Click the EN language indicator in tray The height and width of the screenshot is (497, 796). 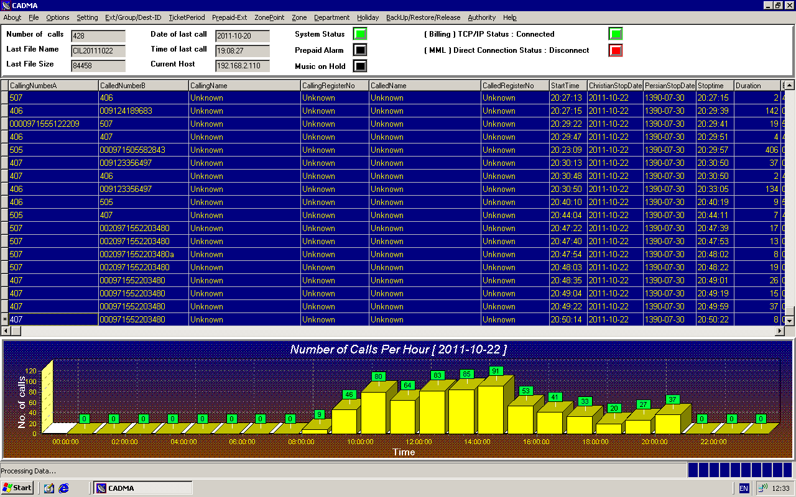[x=744, y=488]
